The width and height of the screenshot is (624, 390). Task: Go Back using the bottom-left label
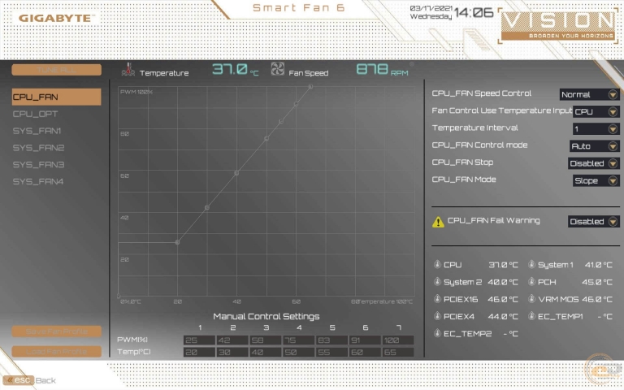[x=45, y=380]
